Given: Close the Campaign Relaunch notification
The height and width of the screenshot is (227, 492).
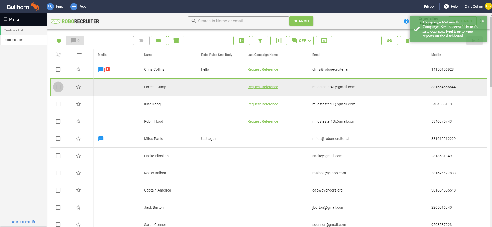Looking at the screenshot, I should [x=483, y=21].
